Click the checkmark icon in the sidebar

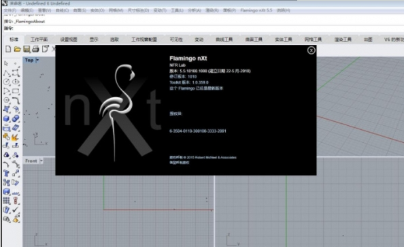(x=16, y=210)
